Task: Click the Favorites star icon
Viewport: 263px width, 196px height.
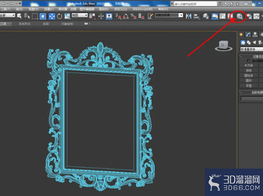Action: pos(237,4)
